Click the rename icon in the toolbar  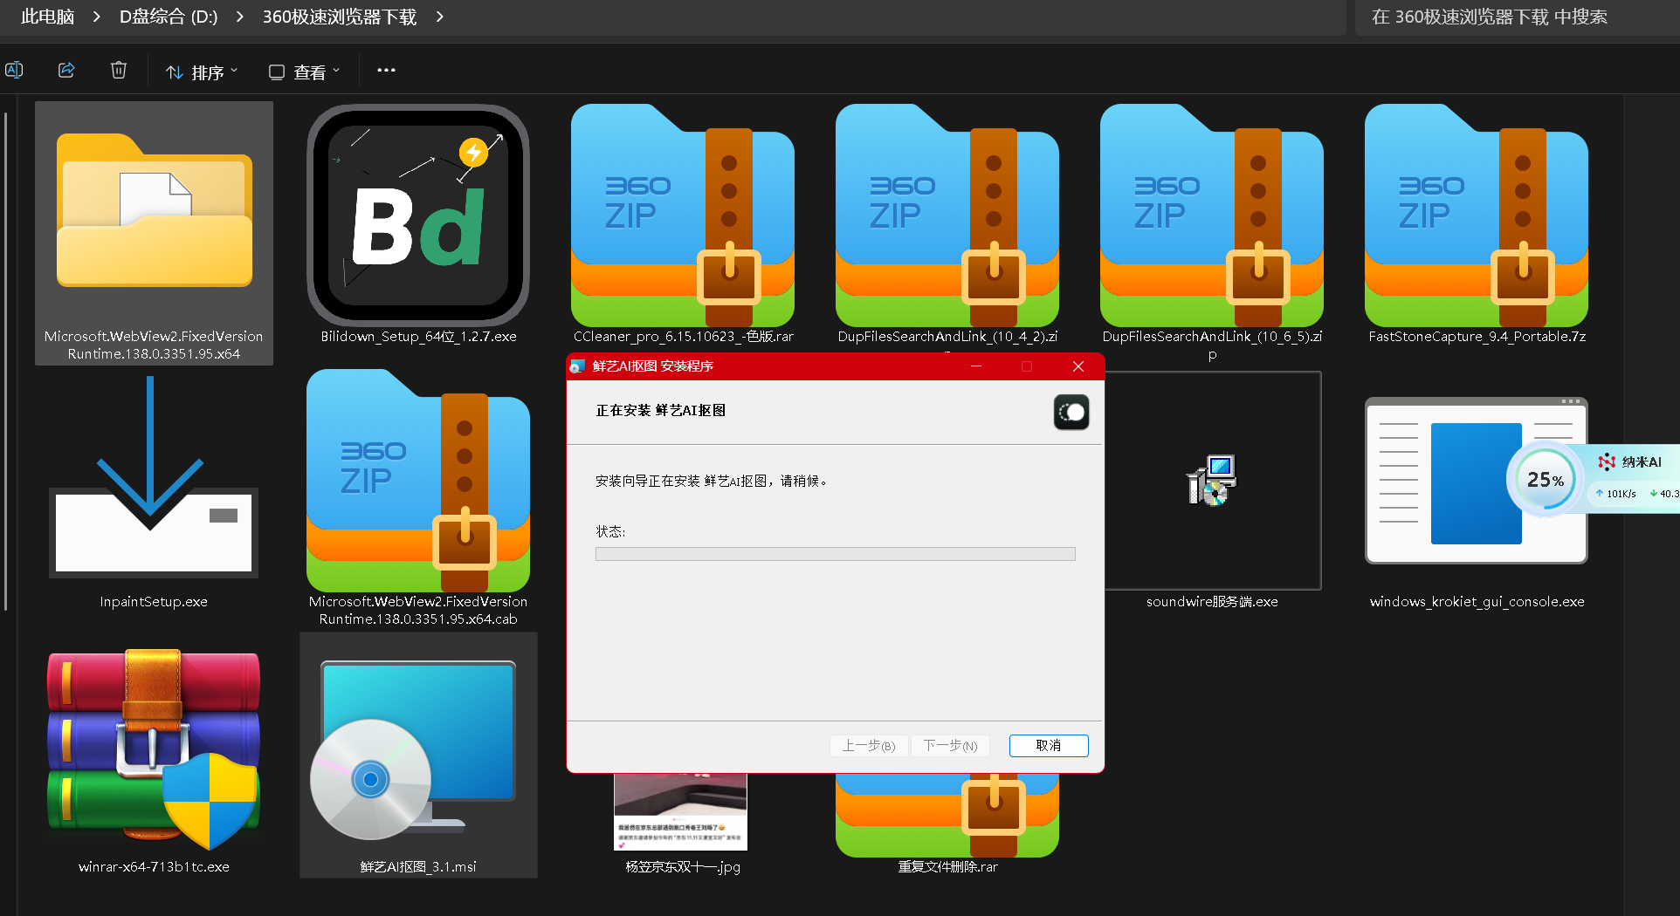(14, 70)
